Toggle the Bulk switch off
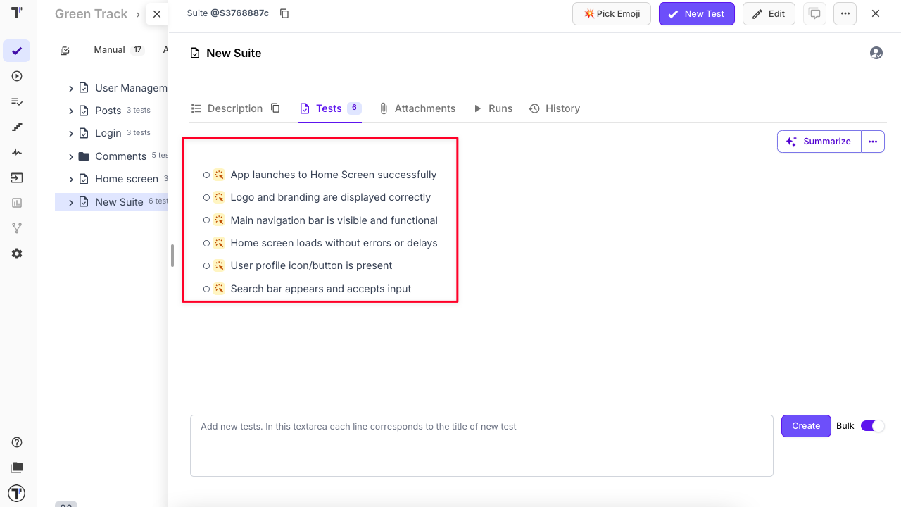Image resolution: width=901 pixels, height=507 pixels. pos(872,426)
